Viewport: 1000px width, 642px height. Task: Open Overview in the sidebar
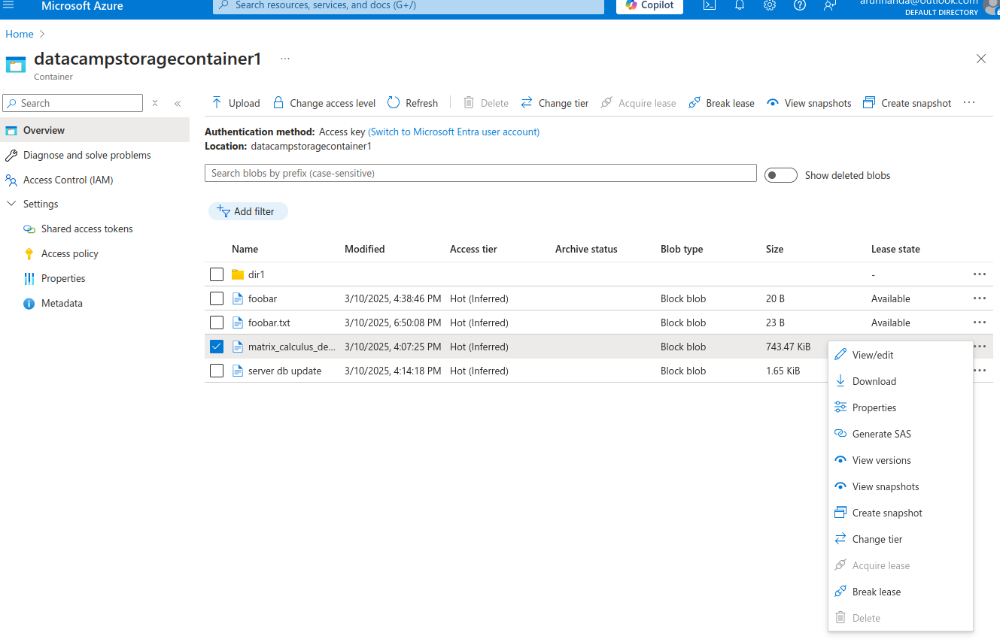[95, 130]
